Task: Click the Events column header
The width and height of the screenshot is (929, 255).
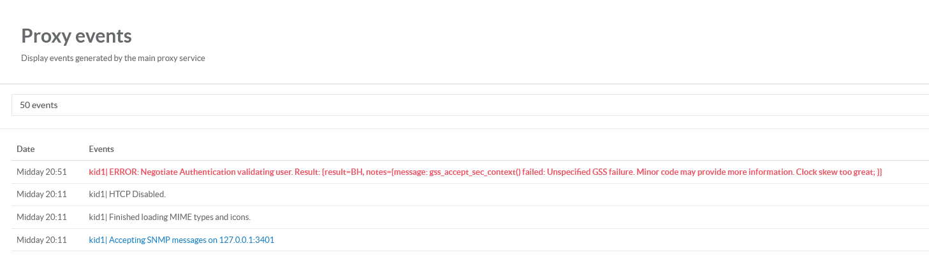Action: [101, 149]
